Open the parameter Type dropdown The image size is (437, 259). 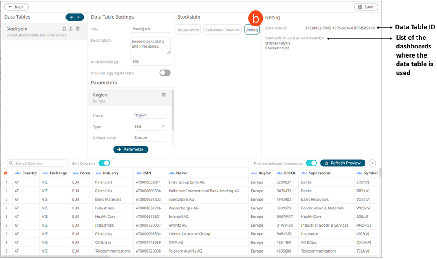click(x=150, y=126)
